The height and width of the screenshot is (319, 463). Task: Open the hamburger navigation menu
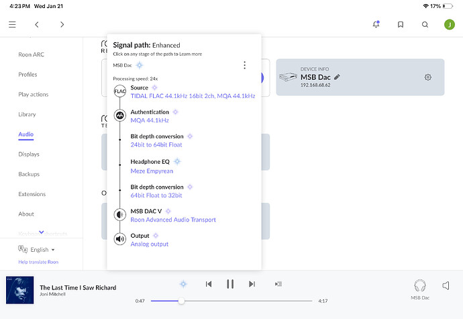[12, 24]
